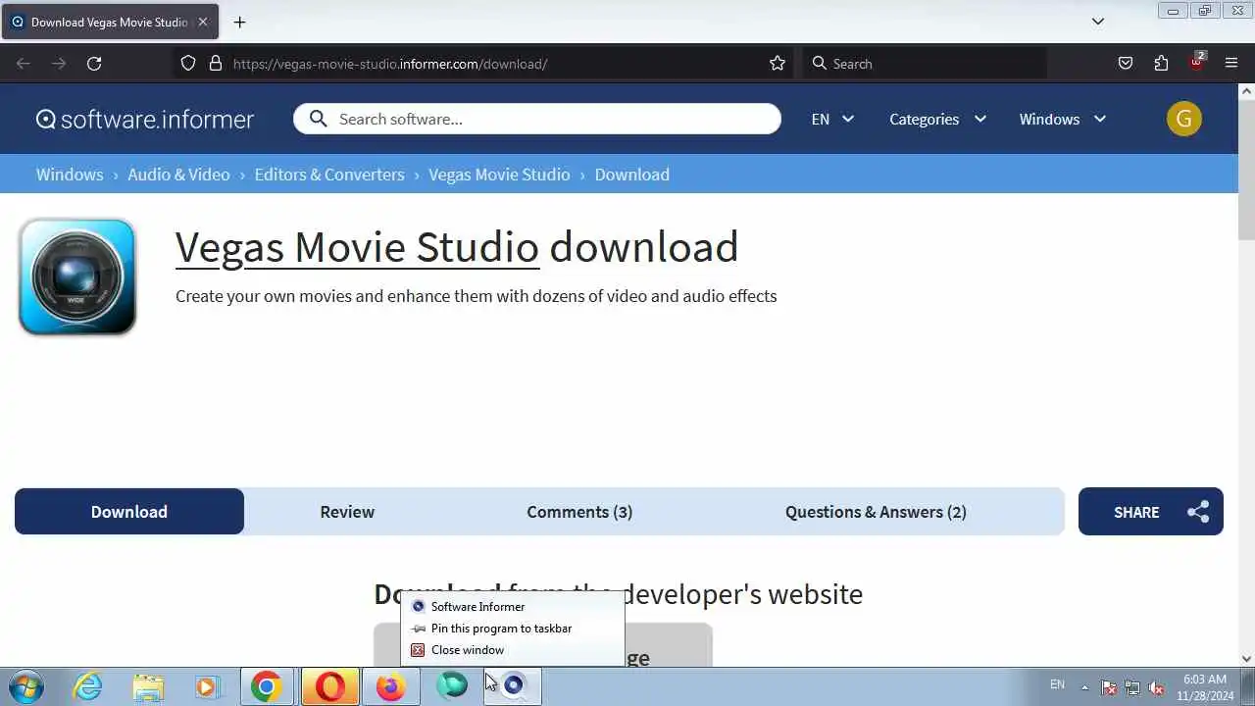Launch Internet Explorer from the taskbar
Viewport: 1255px width, 706px height.
click(x=88, y=686)
